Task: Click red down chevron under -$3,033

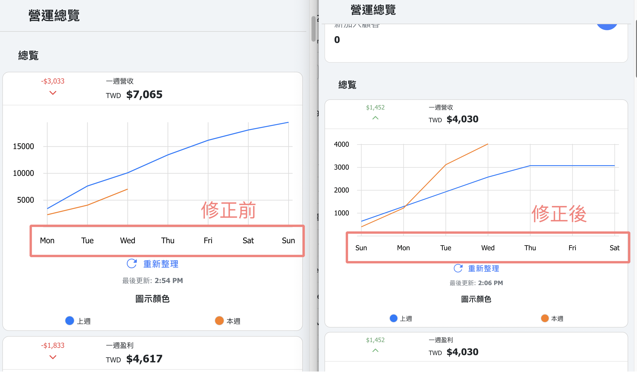Action: [53, 93]
